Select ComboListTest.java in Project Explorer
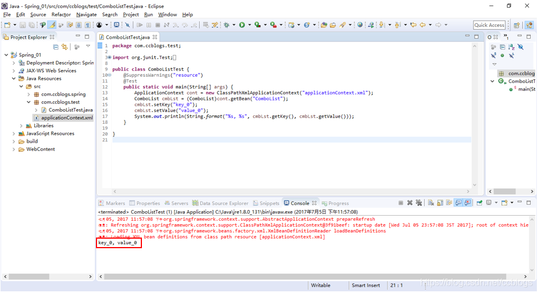Viewport: 538px width, 293px height. point(71,110)
